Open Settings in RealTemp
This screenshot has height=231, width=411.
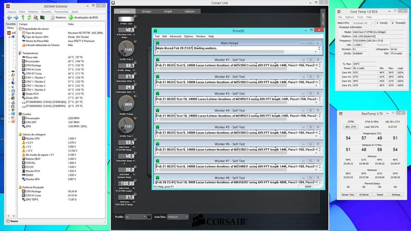(x=396, y=194)
